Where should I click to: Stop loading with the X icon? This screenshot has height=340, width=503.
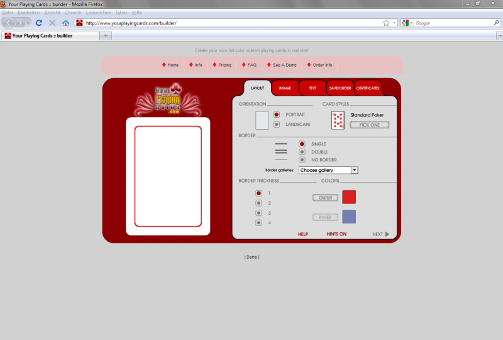[x=52, y=23]
